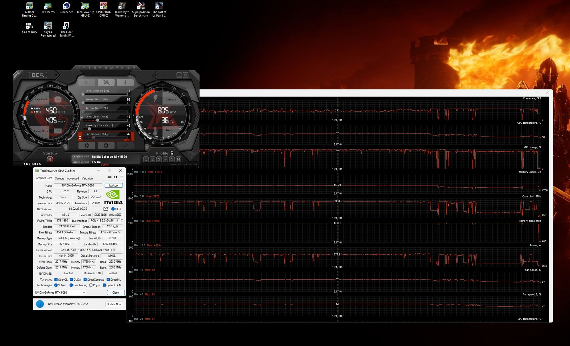
Task: Select Afterburner profile slot 1
Action: [146, 159]
